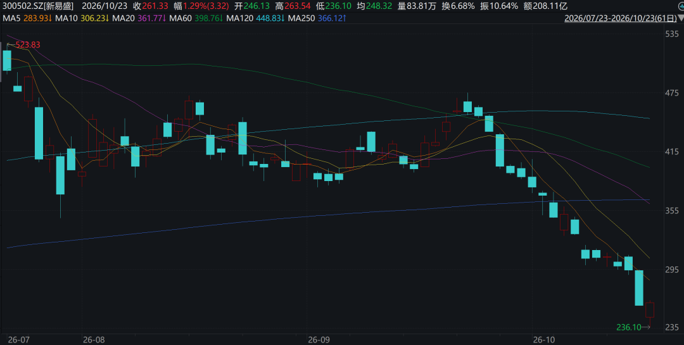
Task: Click the 415 price axis label
Action: click(672, 152)
